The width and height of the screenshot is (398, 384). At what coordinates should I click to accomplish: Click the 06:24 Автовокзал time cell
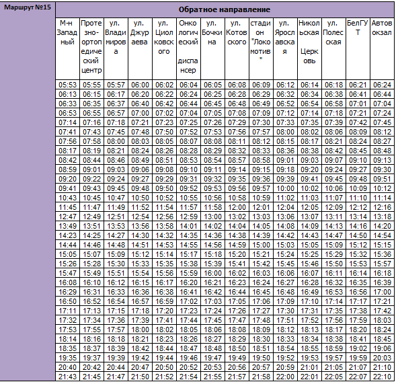tap(382, 85)
